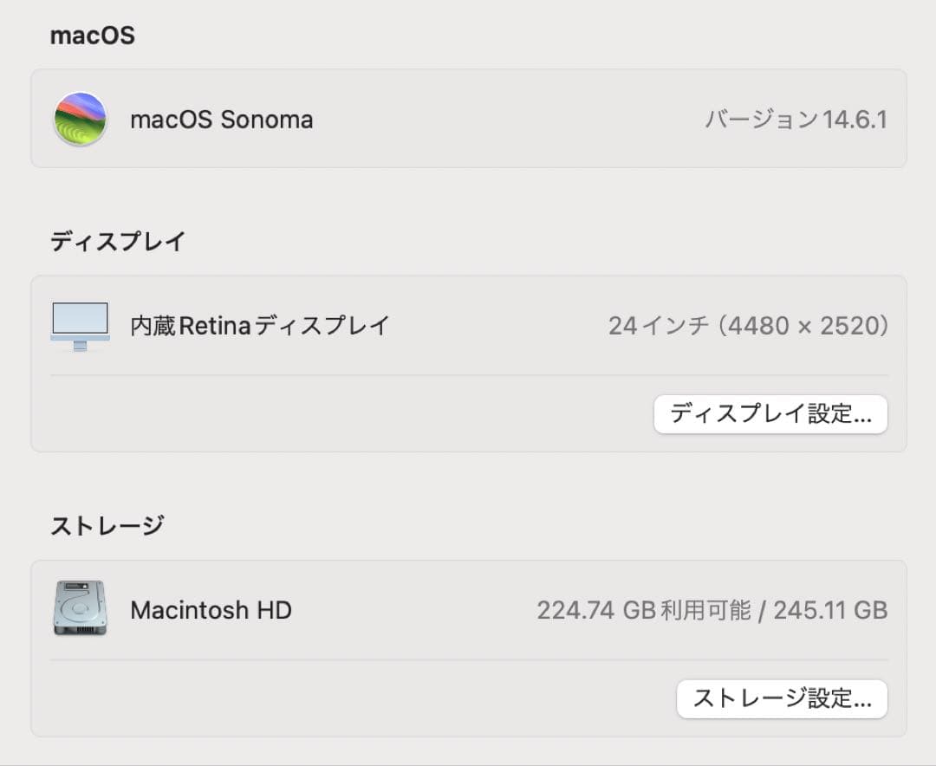Image resolution: width=936 pixels, height=766 pixels.
Task: Select the Macintosh HD name label
Action: pos(211,610)
